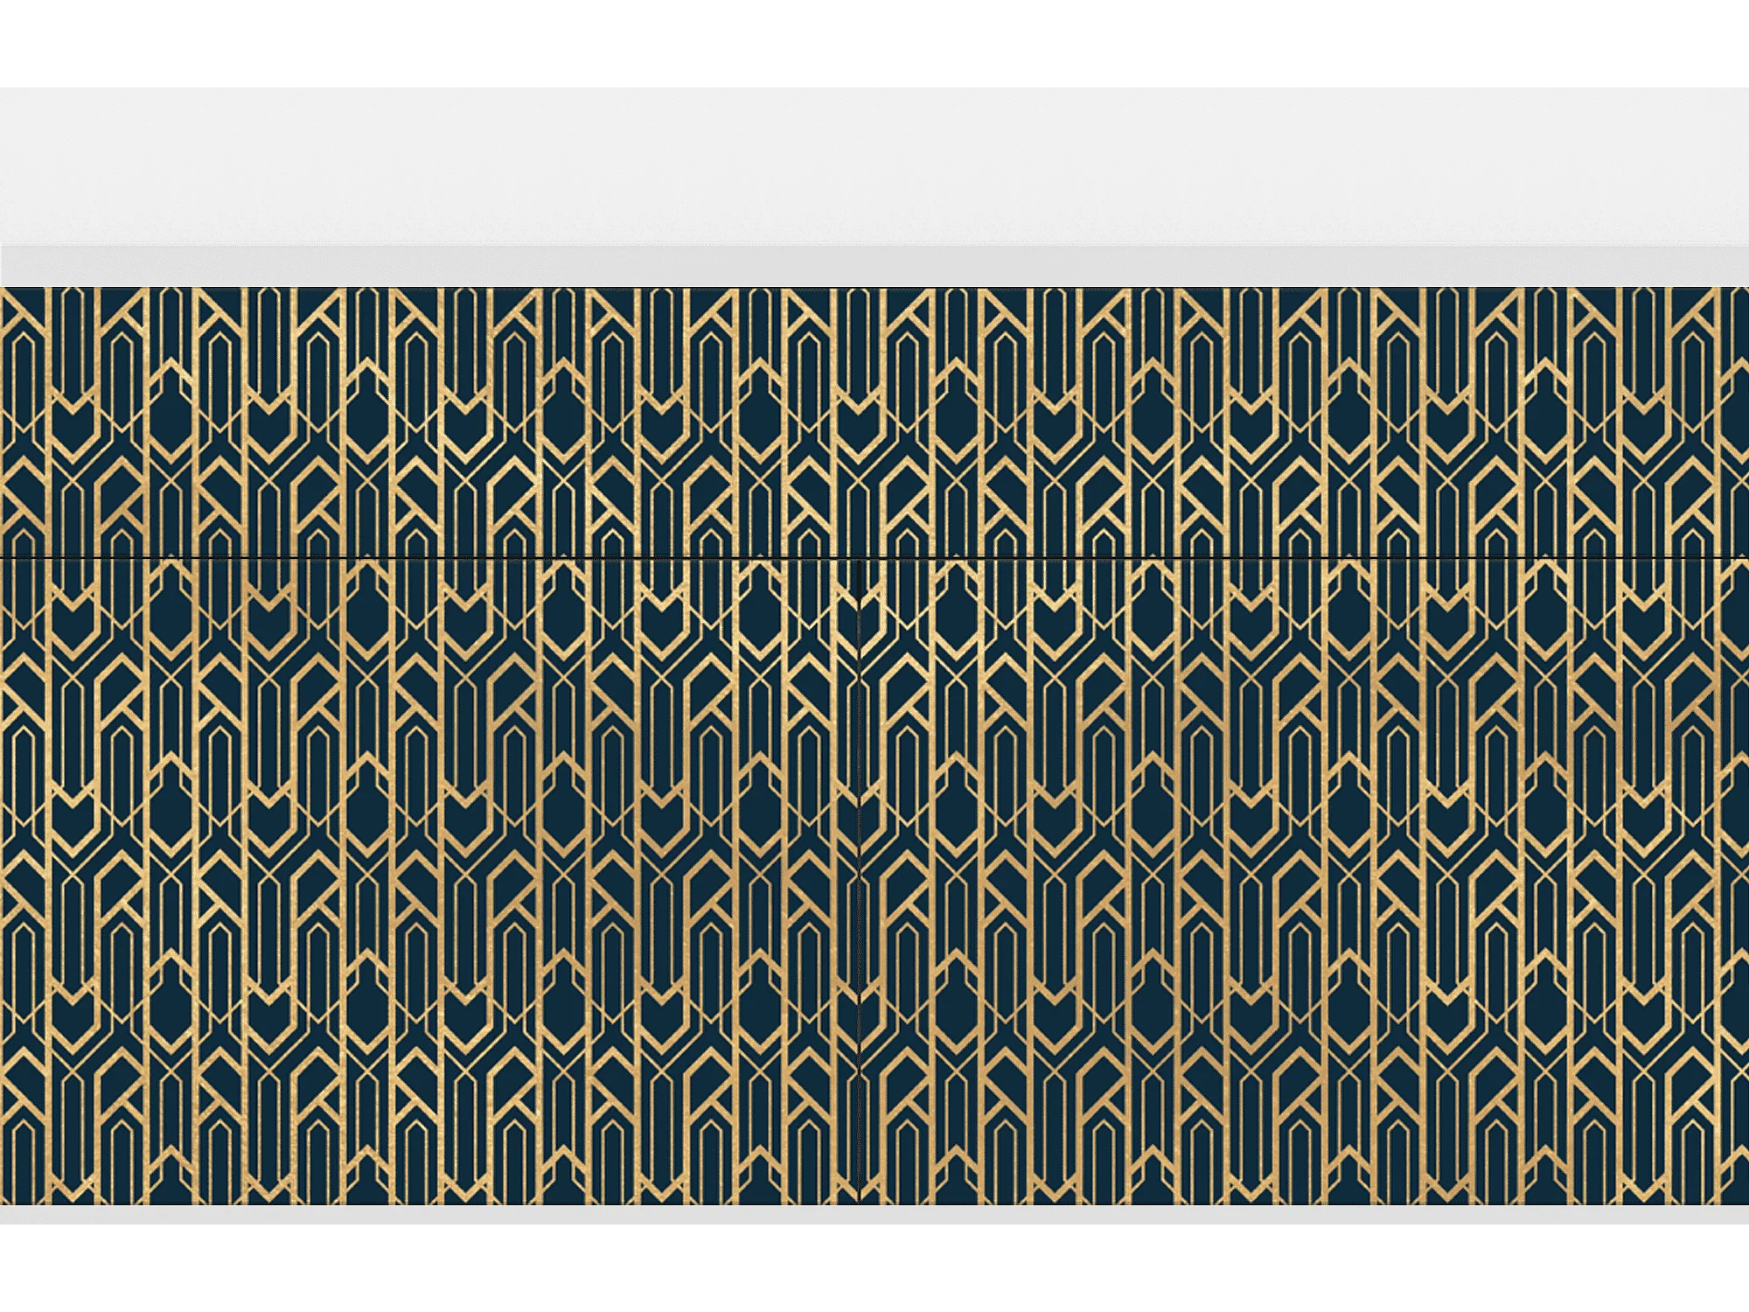This screenshot has height=1312, width=1749.
Task: Click the center of the top drawer panel
Action: click(874, 422)
